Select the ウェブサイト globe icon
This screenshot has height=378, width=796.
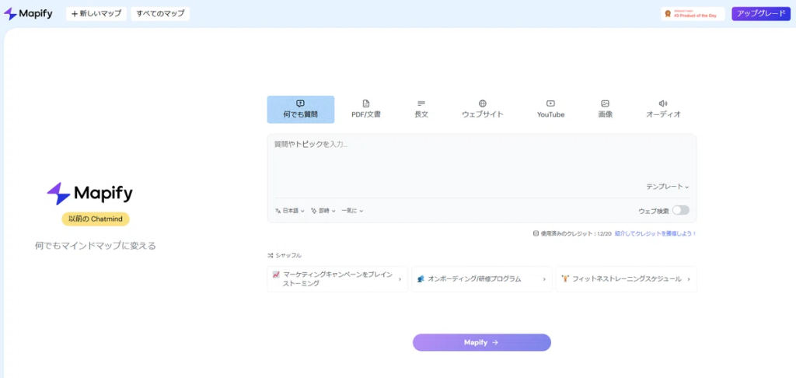[483, 103]
